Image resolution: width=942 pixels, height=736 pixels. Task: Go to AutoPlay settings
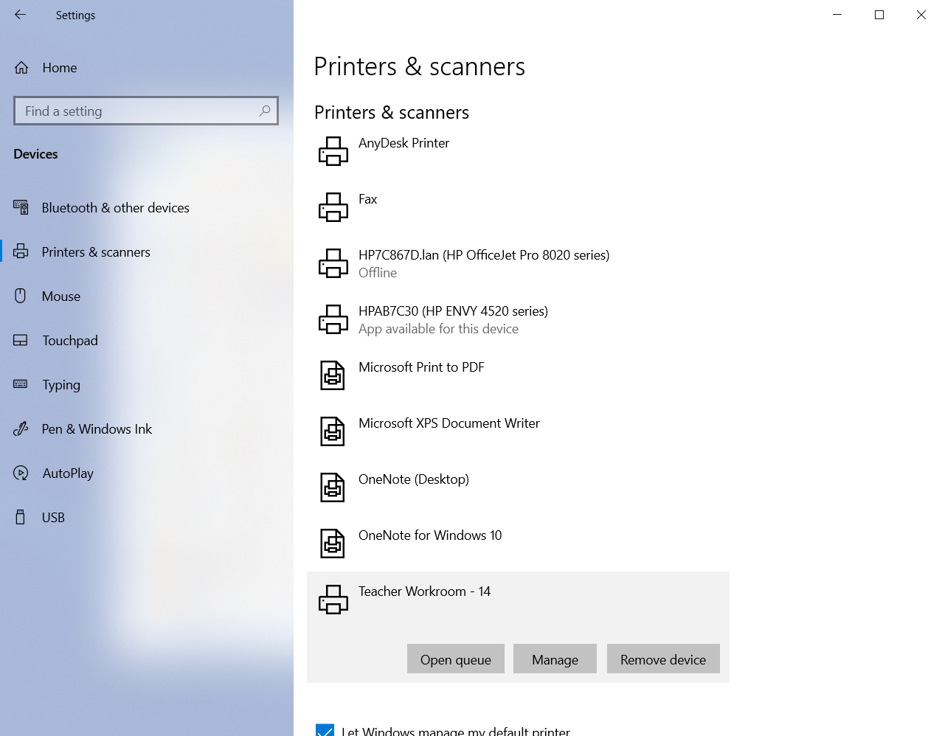click(x=68, y=473)
